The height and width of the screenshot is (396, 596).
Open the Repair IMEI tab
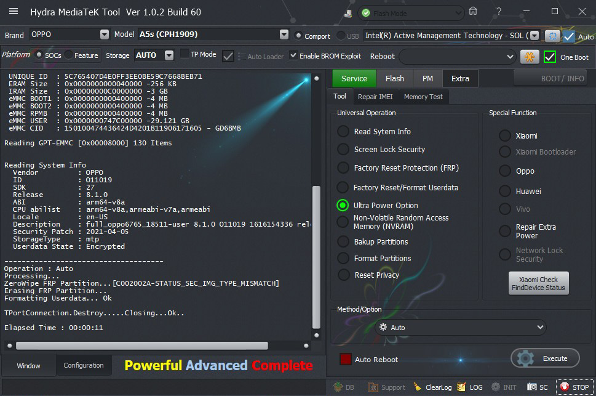[375, 97]
